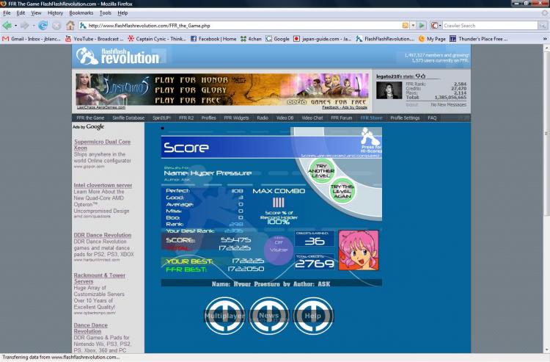Click the search magnifier button
The height and width of the screenshot is (362, 550).
click(542, 26)
